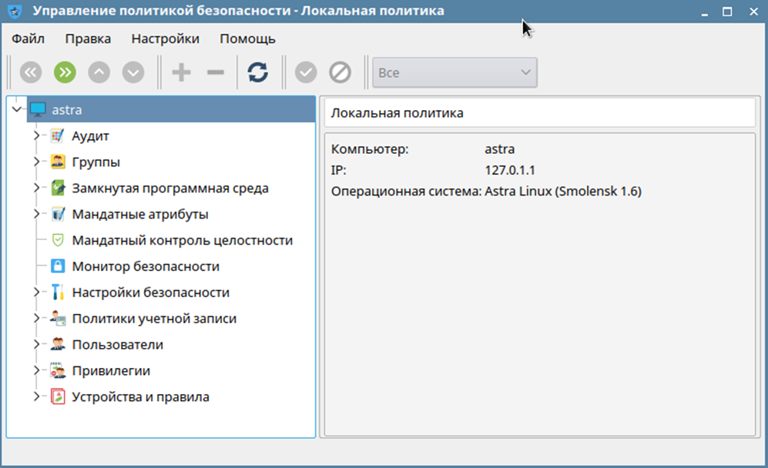Click the refresh icon in toolbar

click(257, 72)
